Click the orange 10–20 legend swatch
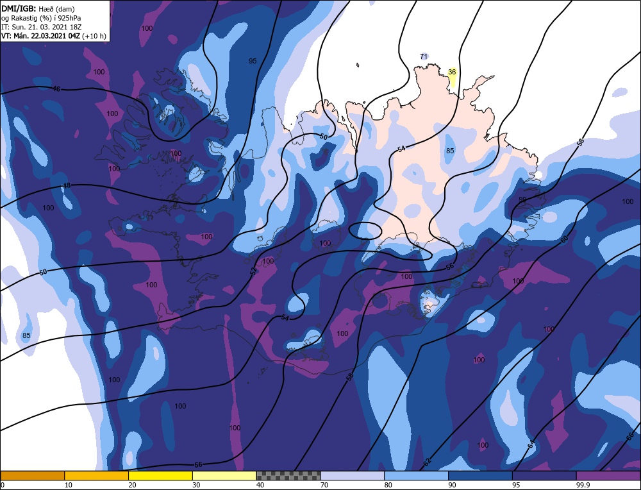Image resolution: width=641 pixels, height=490 pixels. click(97, 475)
